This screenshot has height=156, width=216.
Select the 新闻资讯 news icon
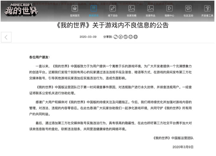pos(94,9)
